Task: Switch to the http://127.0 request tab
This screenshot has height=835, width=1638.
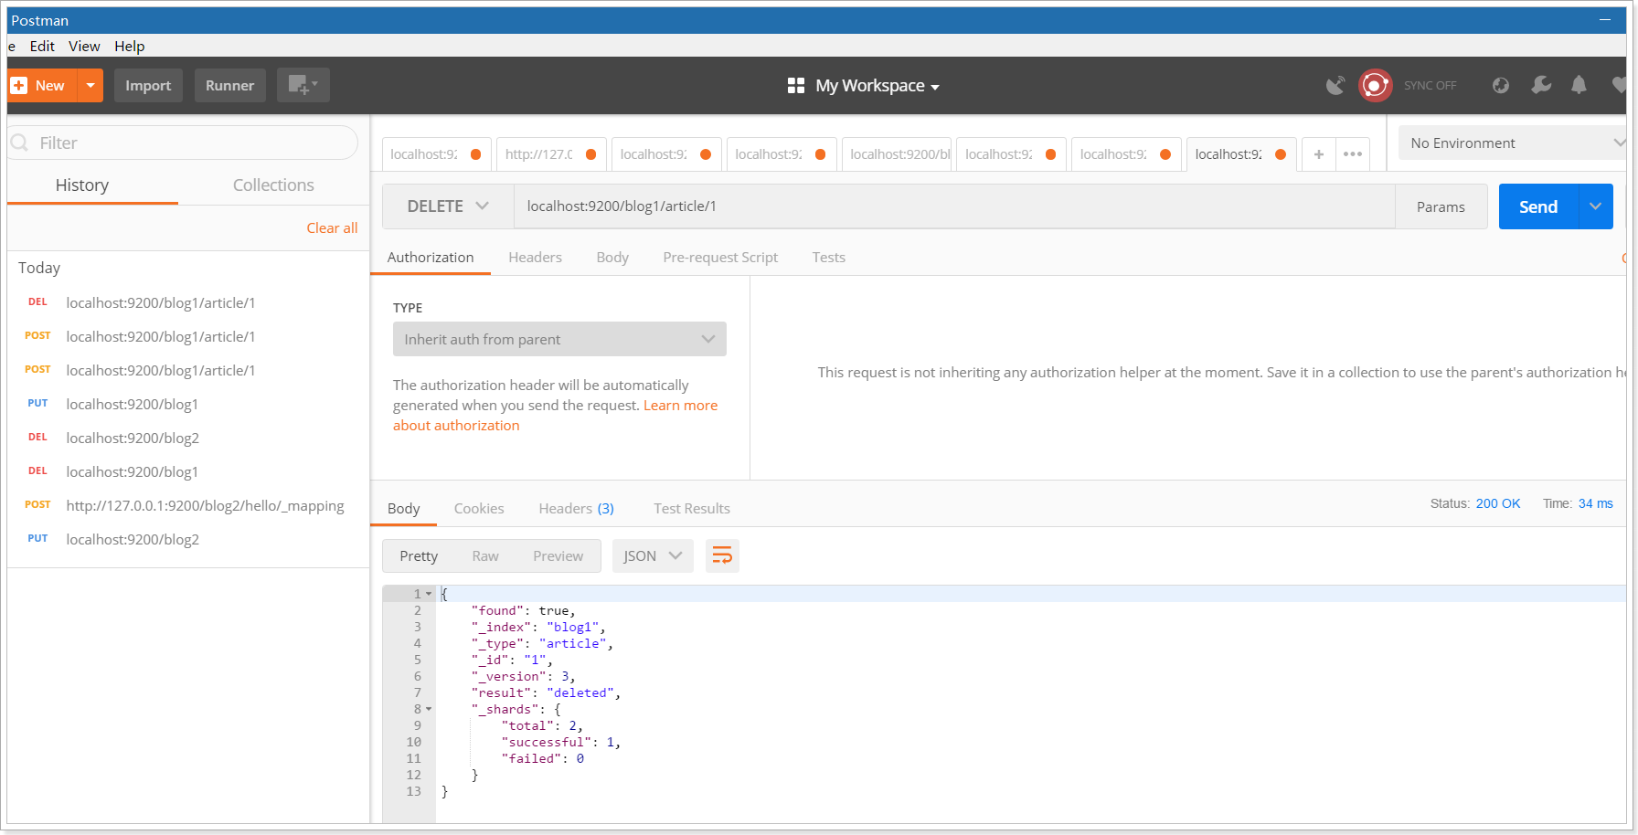Action: click(551, 154)
